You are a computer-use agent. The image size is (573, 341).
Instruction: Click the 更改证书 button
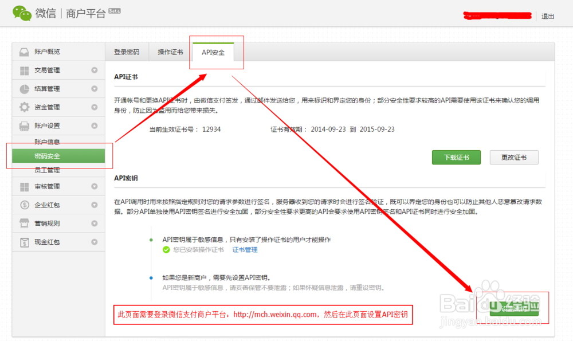coord(514,157)
